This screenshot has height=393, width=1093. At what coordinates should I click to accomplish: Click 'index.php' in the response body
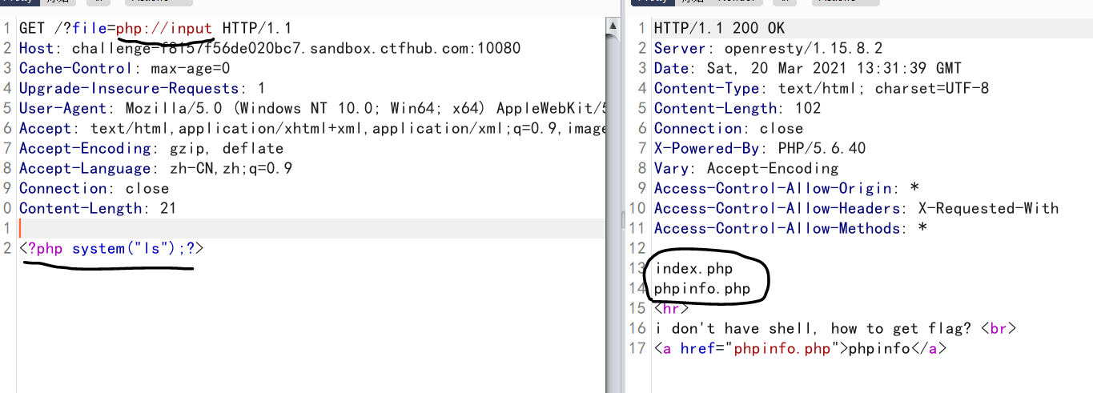tap(693, 268)
